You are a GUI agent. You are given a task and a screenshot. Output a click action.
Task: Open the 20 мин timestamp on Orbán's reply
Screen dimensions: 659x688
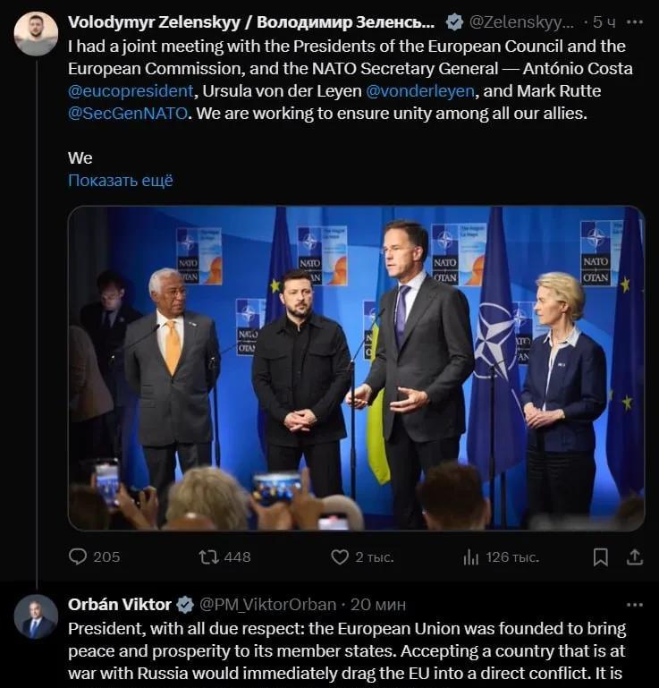pyautogui.click(x=378, y=605)
